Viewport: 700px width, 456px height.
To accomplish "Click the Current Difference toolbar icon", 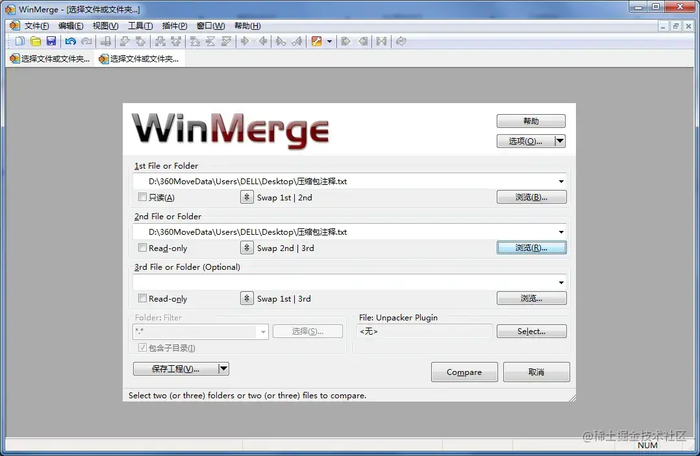I will [210, 42].
